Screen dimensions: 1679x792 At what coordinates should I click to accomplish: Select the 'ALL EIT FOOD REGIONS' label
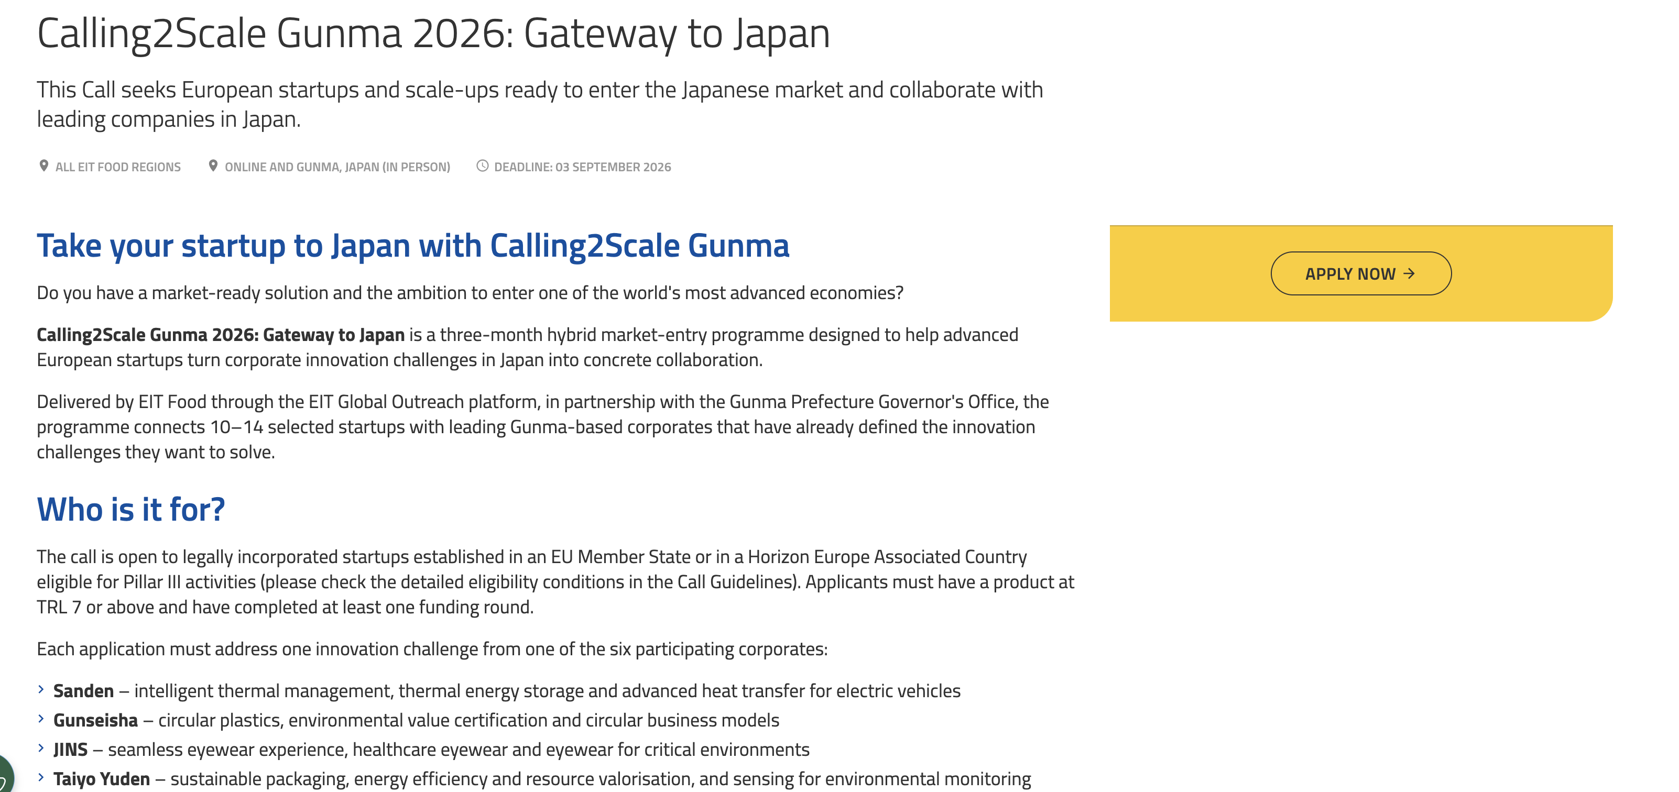coord(118,168)
